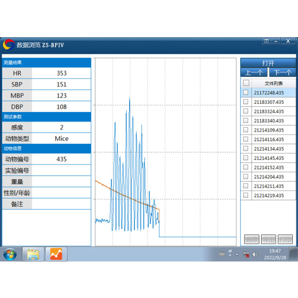Go to next file with 下一个
Image resolution: width=298 pixels, height=298 pixels.
283,72
